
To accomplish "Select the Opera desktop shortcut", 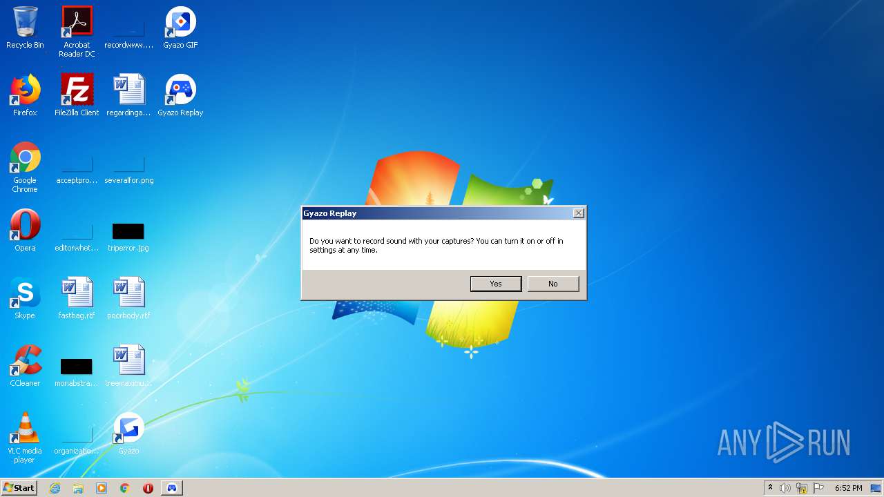I will click(25, 231).
